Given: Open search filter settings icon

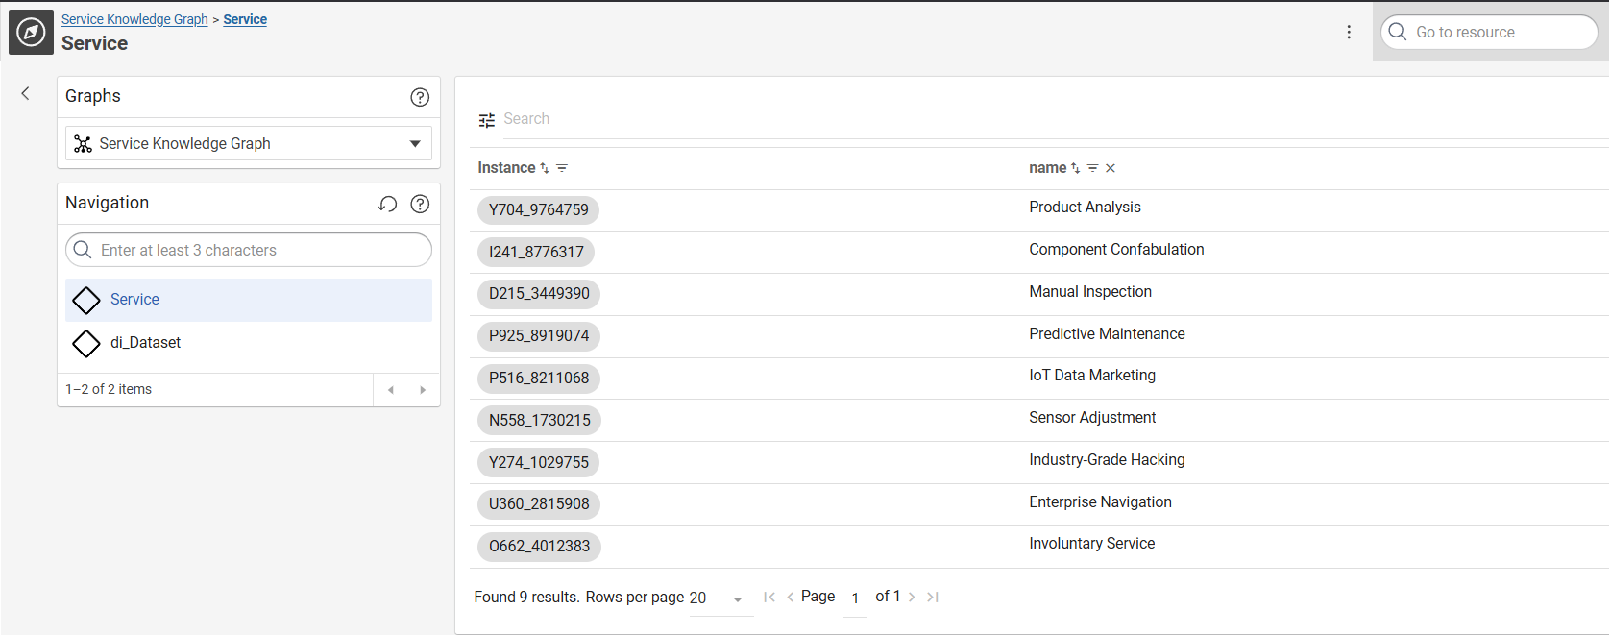Looking at the screenshot, I should [487, 120].
